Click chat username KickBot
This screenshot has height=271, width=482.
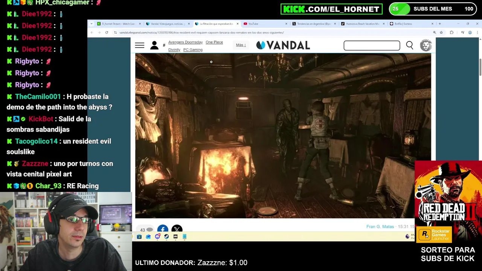tap(41, 119)
